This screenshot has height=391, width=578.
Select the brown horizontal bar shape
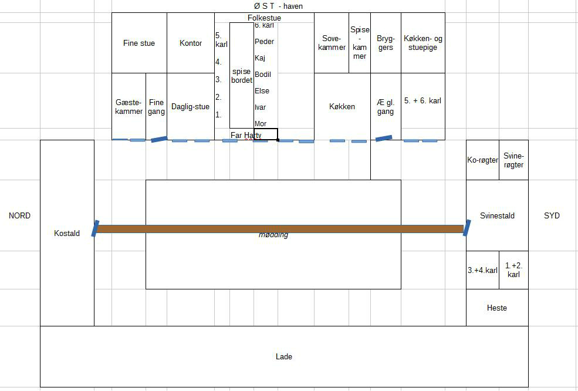point(279,229)
